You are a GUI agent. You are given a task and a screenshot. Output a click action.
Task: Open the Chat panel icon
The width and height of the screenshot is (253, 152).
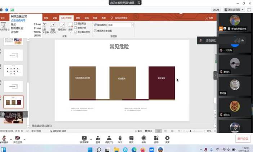(x=132, y=138)
